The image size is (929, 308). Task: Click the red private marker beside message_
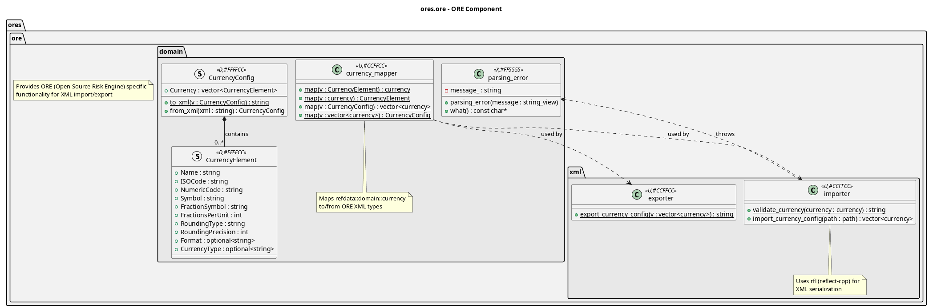point(446,91)
